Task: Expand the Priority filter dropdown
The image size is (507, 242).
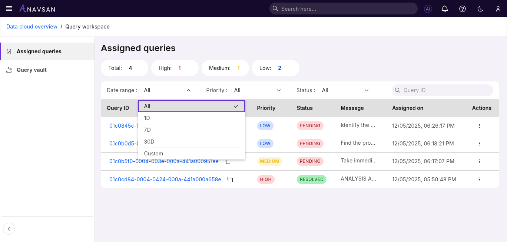Action: pos(258,90)
